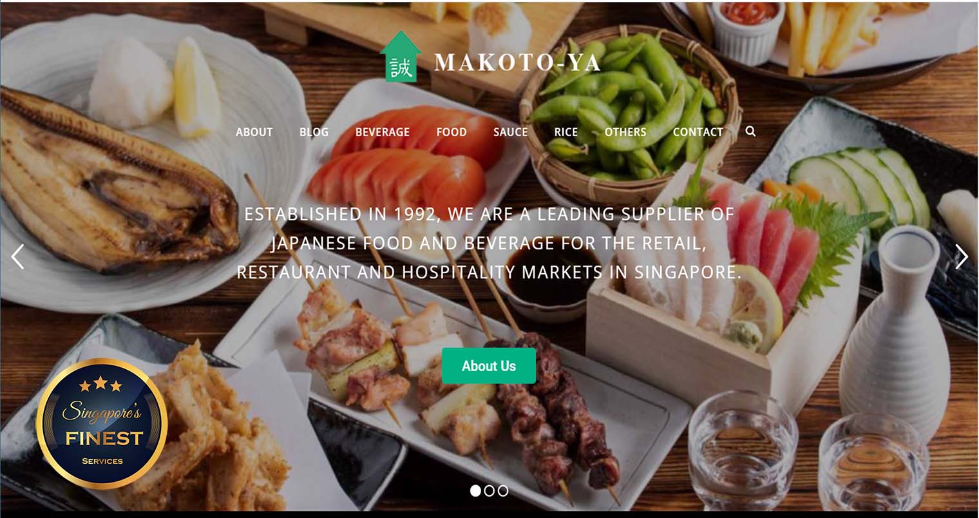The height and width of the screenshot is (518, 979).
Task: Expand the FOOD menu
Action: click(451, 132)
